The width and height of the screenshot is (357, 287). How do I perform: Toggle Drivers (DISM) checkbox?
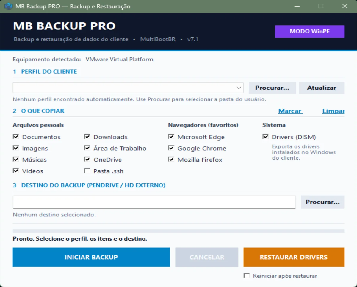pyautogui.click(x=265, y=137)
